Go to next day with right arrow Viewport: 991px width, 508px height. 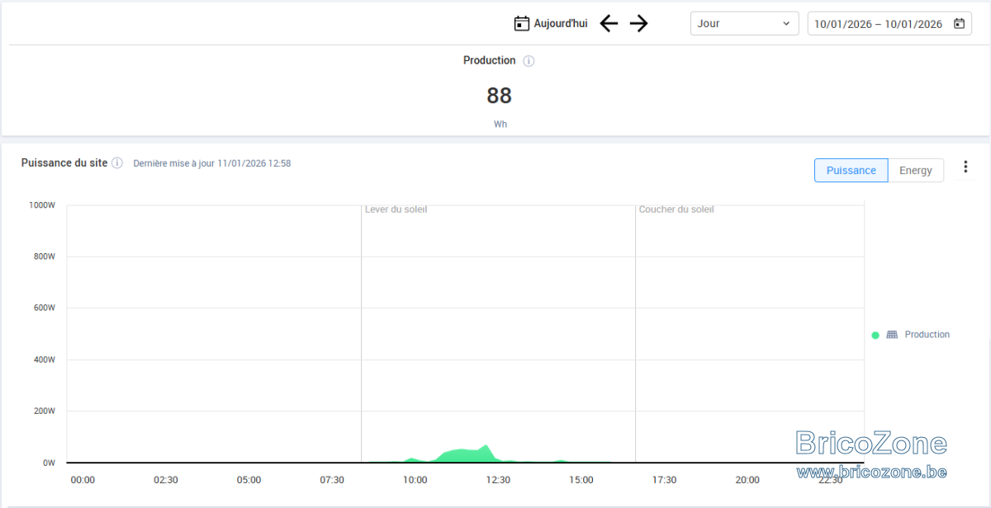point(638,23)
